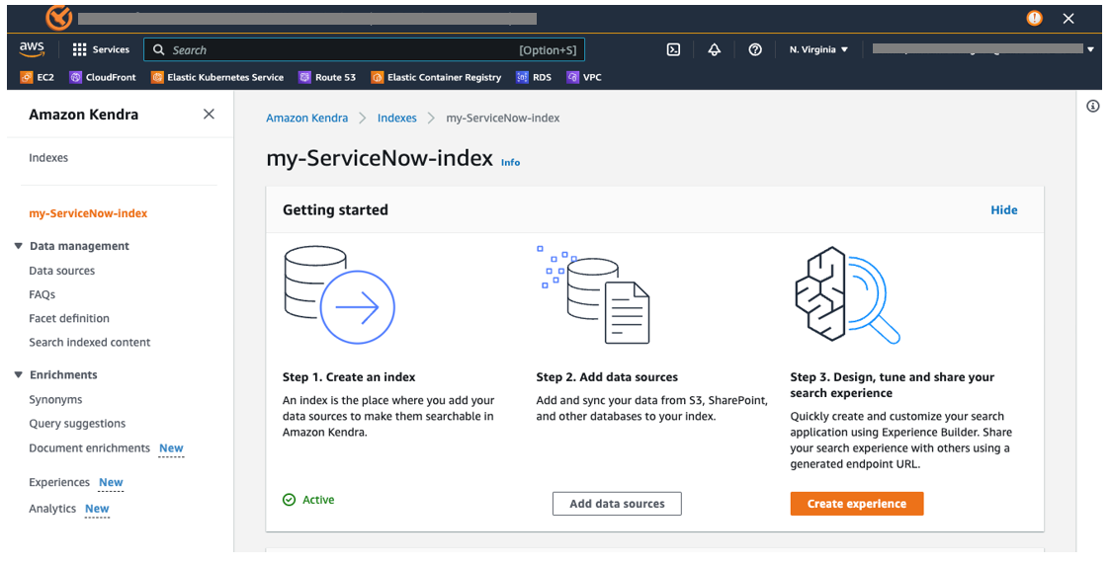Open Elastic Container Registry shortcut
The height and width of the screenshot is (566, 1111).
[x=437, y=77]
